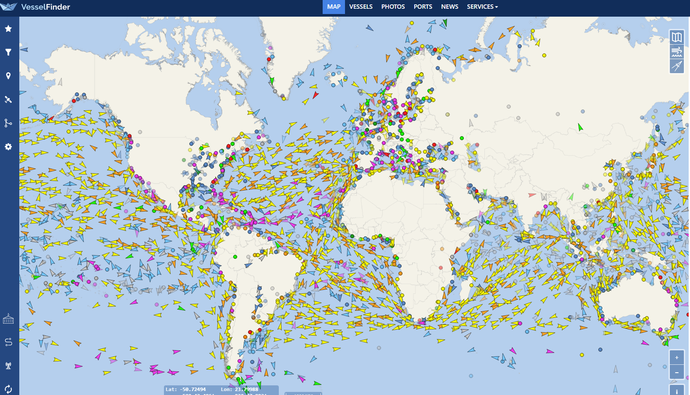The width and height of the screenshot is (690, 395).
Task: Select the red vessel arrow south of Greenland
Action: (x=315, y=95)
